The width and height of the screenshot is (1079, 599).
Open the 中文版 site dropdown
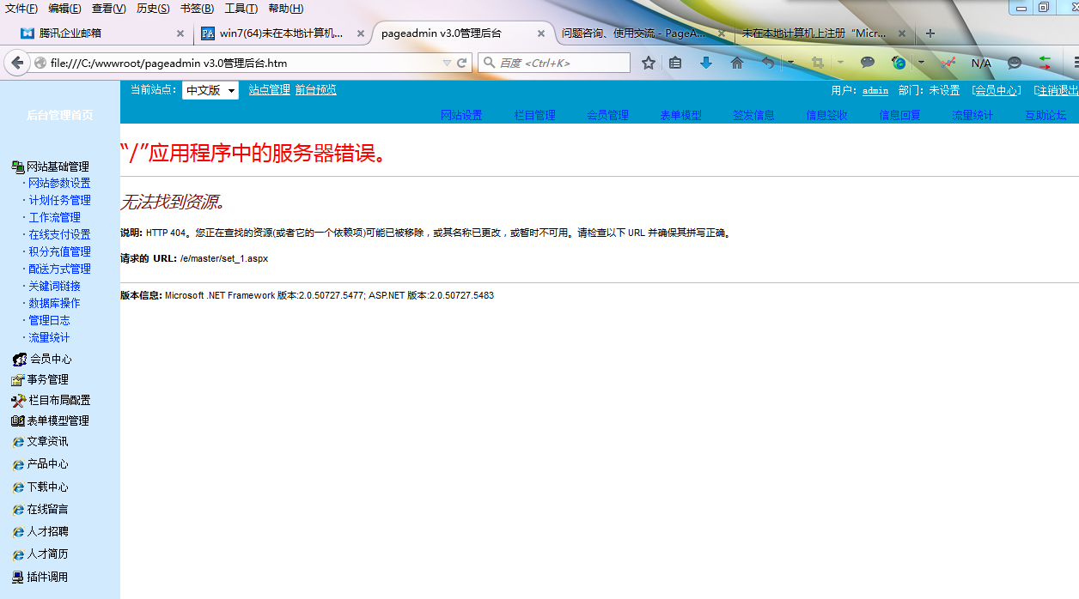210,90
